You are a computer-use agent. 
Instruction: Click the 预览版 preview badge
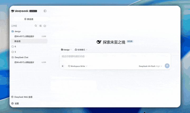click(x=130, y=41)
